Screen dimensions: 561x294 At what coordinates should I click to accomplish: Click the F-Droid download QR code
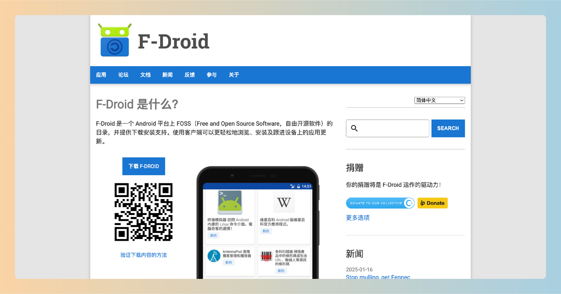pyautogui.click(x=143, y=212)
